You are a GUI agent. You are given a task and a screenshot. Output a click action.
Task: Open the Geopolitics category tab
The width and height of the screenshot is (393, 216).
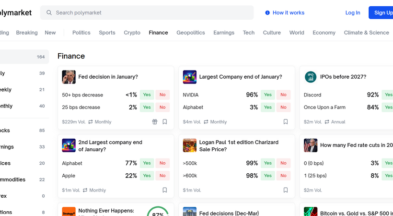[x=191, y=33]
